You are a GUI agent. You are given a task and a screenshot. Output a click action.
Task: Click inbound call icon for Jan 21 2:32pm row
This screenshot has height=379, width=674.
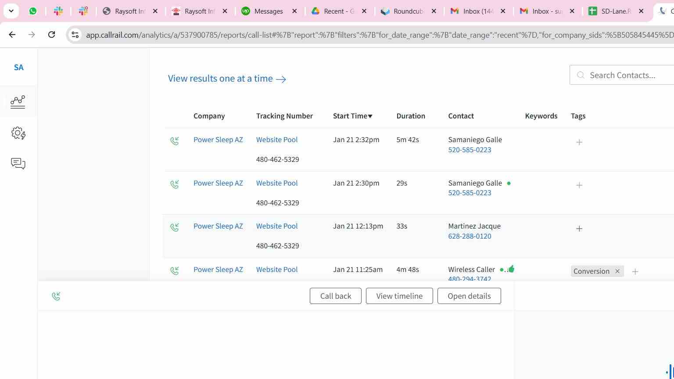click(175, 141)
